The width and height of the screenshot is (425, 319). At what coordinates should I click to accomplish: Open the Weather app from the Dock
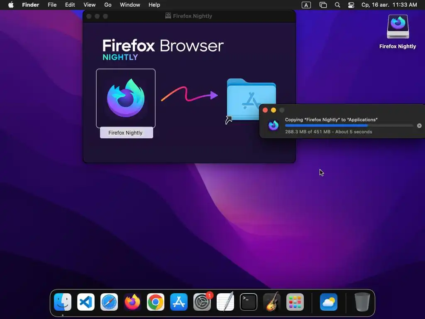(x=329, y=302)
